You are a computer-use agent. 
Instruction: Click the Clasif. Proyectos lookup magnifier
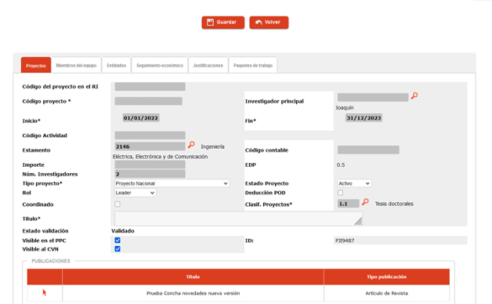[x=365, y=201]
